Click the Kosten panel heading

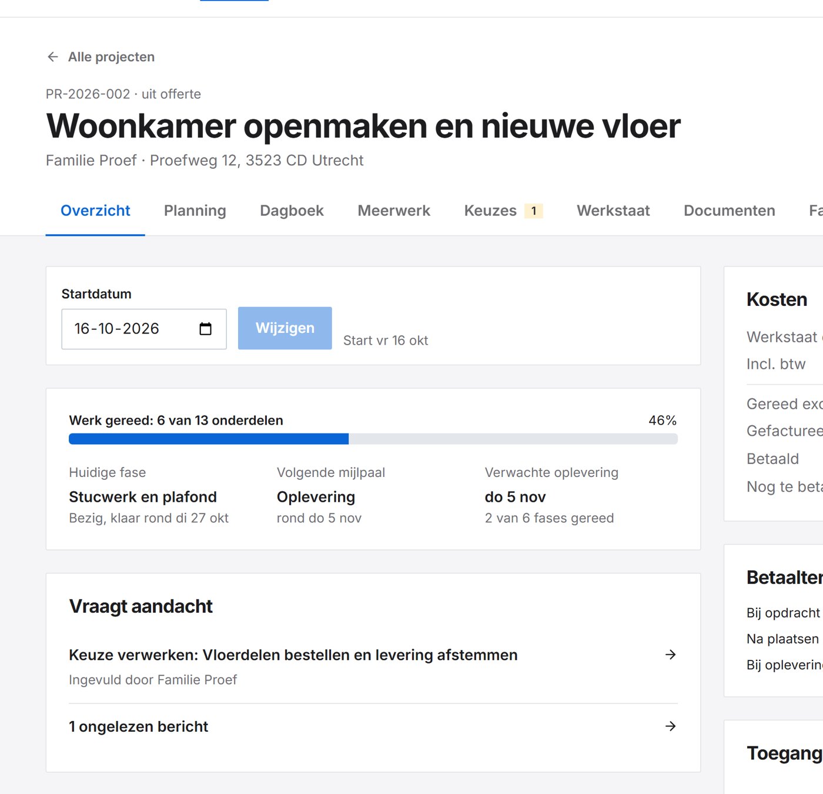pos(777,299)
